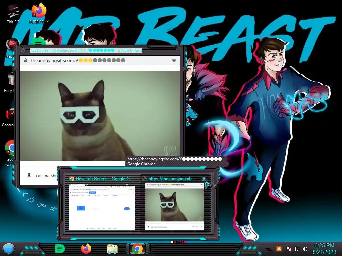This screenshot has width=342, height=256.
Task: Open the Java update tray icon
Action: [x=279, y=249]
